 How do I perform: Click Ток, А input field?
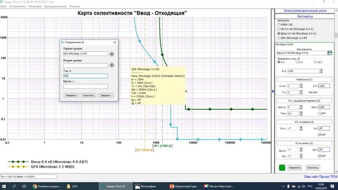[x=86, y=76]
